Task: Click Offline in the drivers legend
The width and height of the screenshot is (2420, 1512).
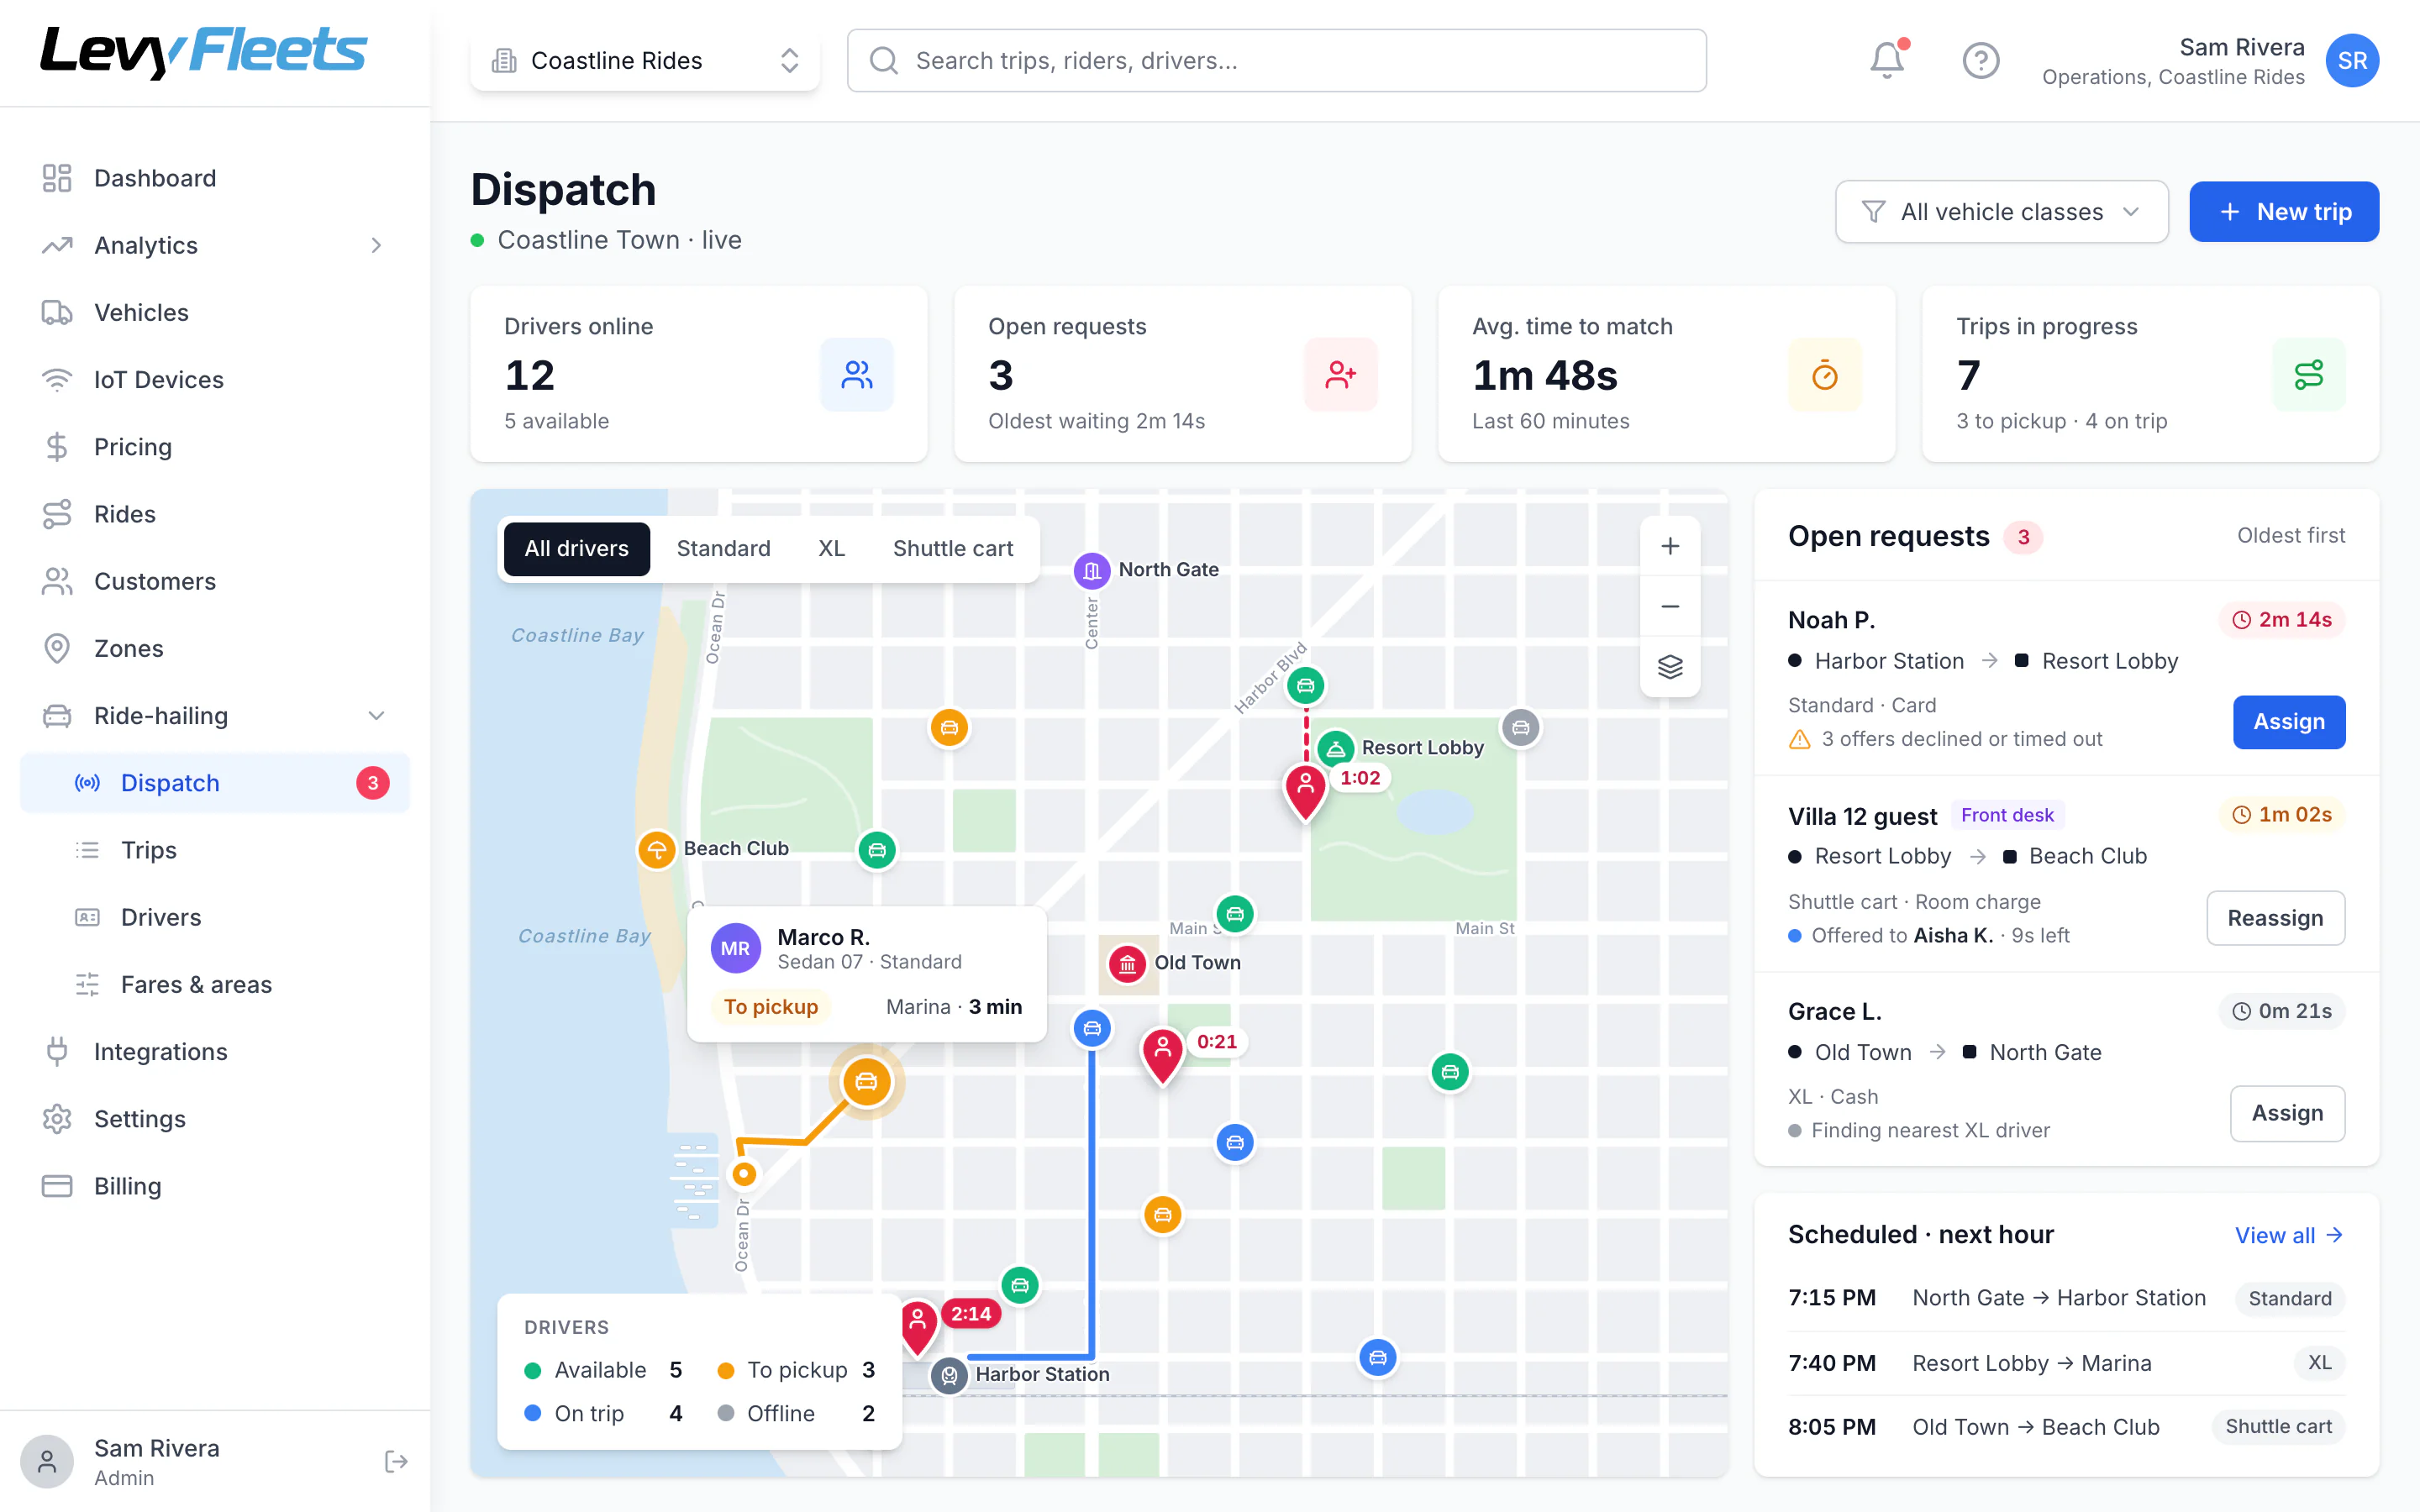Action: click(x=796, y=1414)
